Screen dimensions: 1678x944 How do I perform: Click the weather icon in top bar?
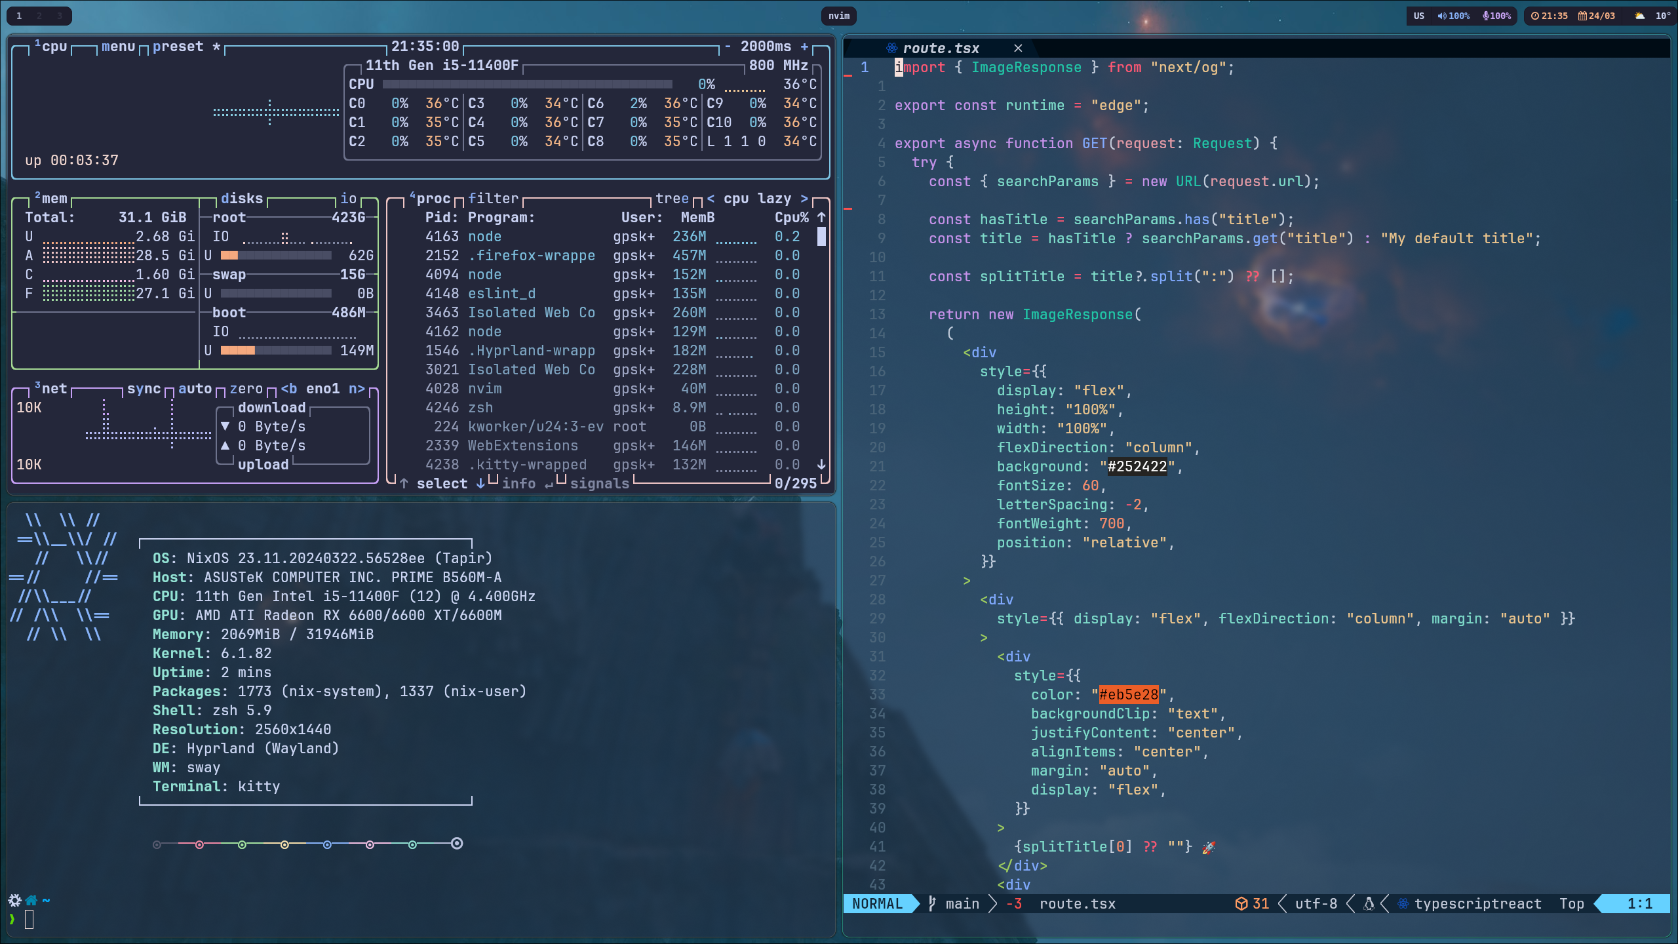tap(1639, 16)
